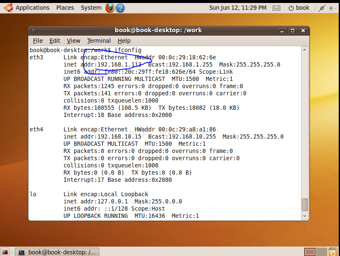This screenshot has width=340, height=256.
Task: Click the Bcast:192.168.1.255 text
Action: [180, 64]
